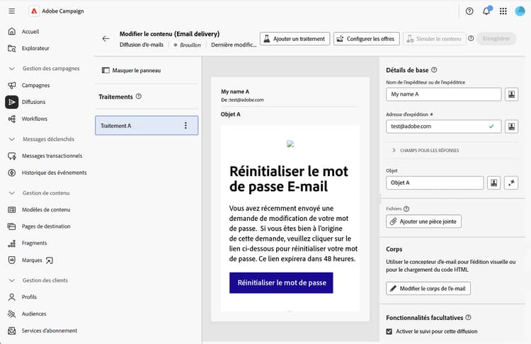This screenshot has width=531, height=344.
Task: Open the user profile avatar
Action: coord(520,11)
